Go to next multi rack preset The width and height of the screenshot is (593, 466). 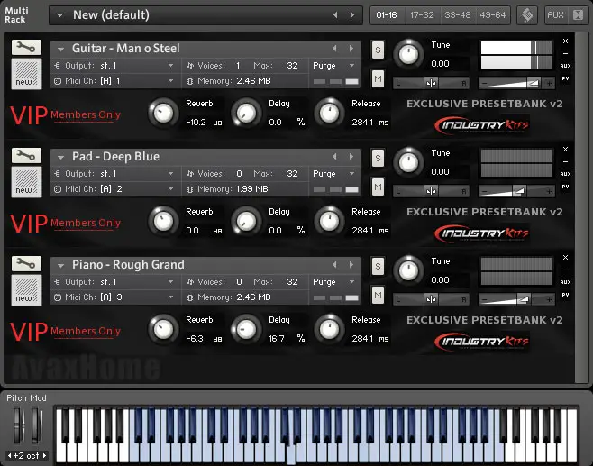click(352, 15)
